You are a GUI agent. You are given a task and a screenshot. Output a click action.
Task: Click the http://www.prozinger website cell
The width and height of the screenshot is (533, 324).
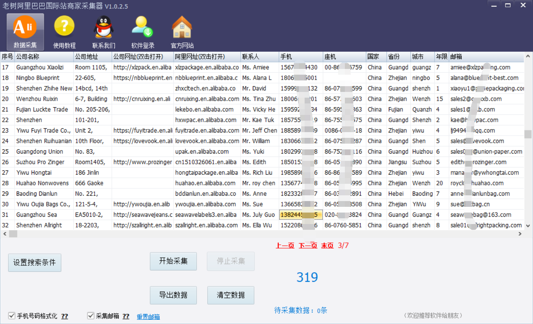point(143,162)
